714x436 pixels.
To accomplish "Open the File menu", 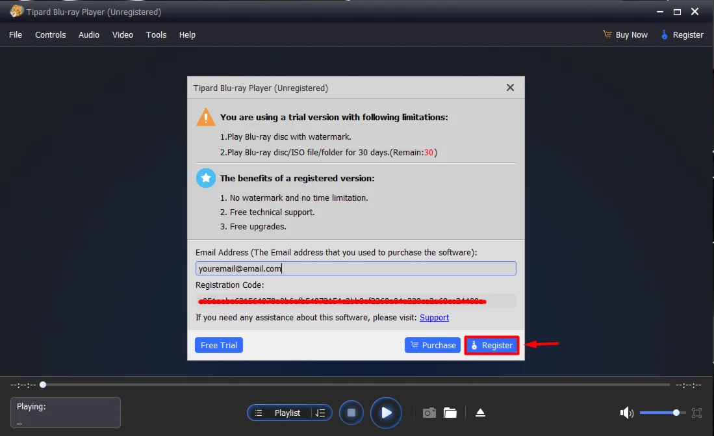I will click(16, 34).
